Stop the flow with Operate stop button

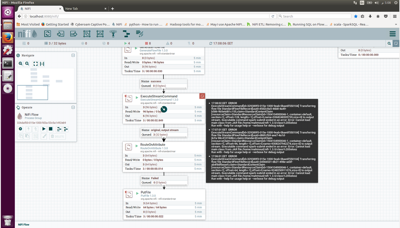click(x=50, y=129)
